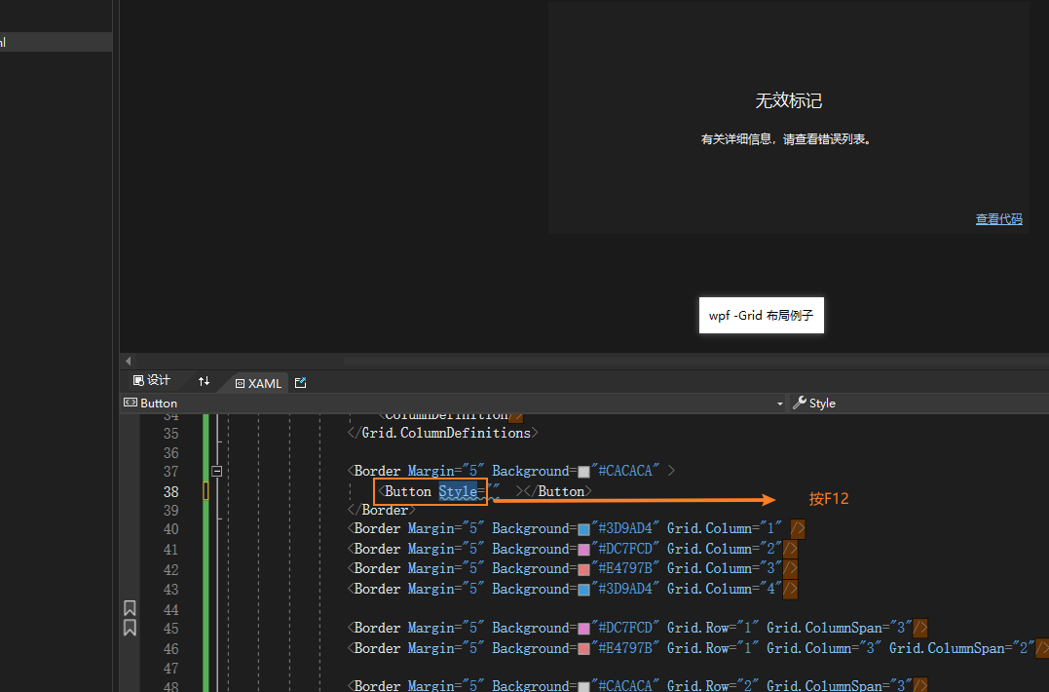Click the #CACACA color swatch on line 48
The image size is (1049, 692).
pos(583,686)
